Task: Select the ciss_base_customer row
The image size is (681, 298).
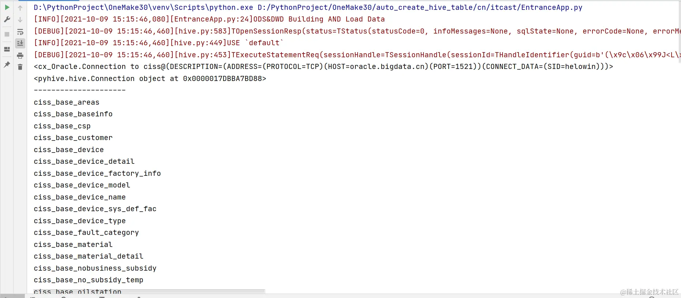Action: click(x=73, y=138)
